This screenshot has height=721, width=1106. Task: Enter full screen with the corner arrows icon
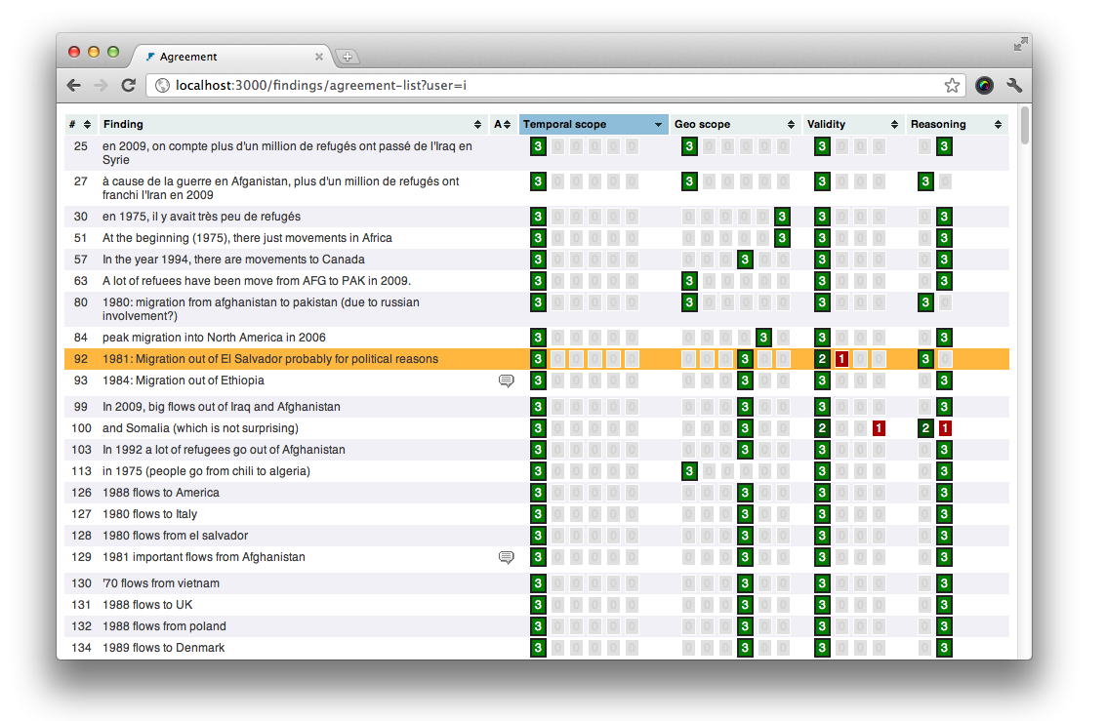[1020, 45]
